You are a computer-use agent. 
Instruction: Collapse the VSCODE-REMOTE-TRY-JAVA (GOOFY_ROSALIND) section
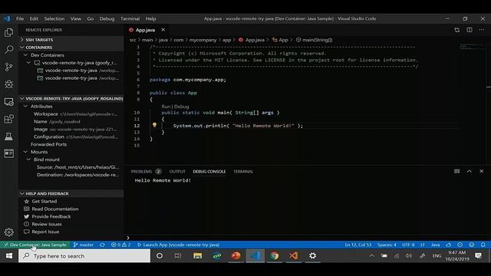(71, 99)
